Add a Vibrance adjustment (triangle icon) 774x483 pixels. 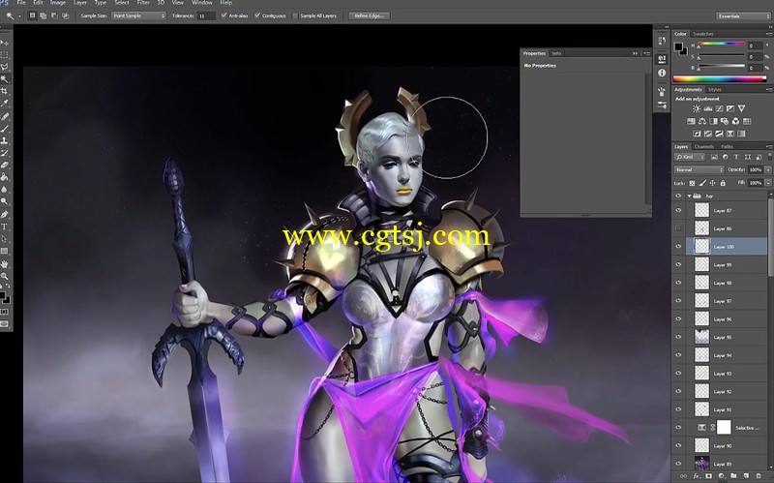[x=741, y=108]
